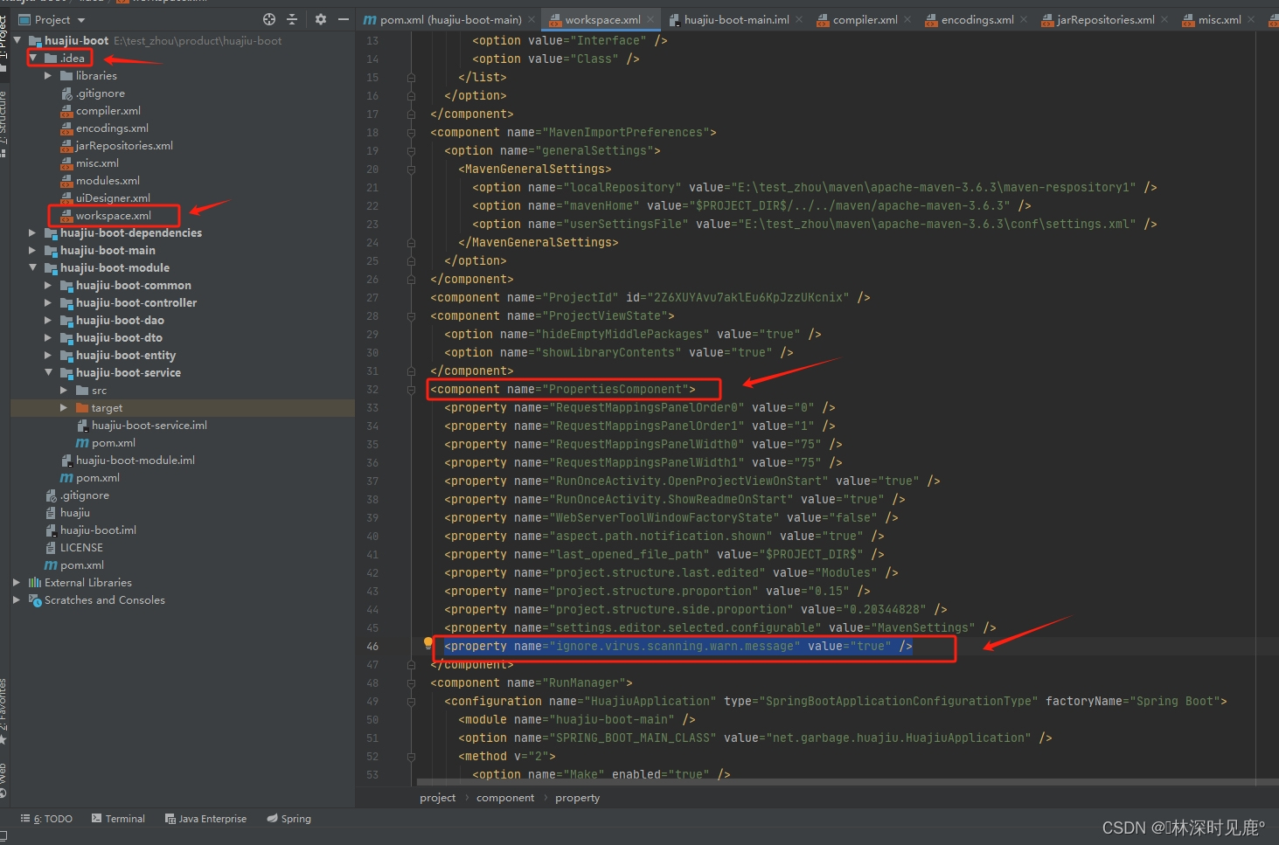This screenshot has height=845, width=1279.
Task: Click 'component' breadcrumb
Action: (x=505, y=798)
